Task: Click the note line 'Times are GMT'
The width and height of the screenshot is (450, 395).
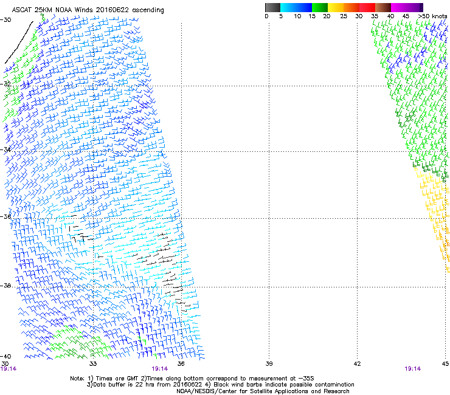Action: (x=116, y=379)
